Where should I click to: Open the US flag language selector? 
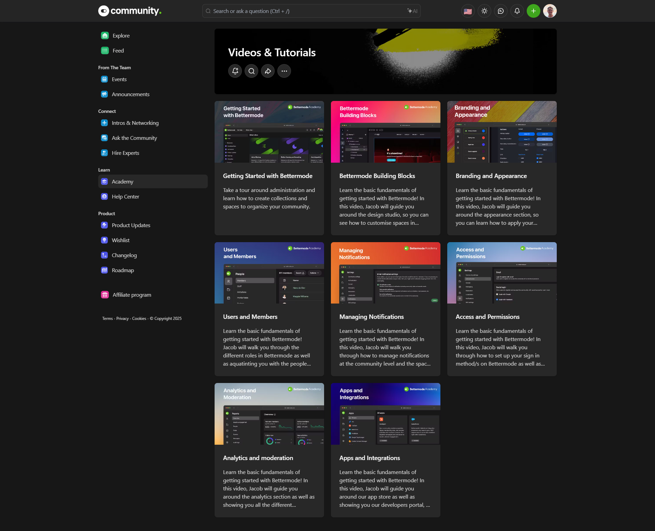click(x=468, y=11)
